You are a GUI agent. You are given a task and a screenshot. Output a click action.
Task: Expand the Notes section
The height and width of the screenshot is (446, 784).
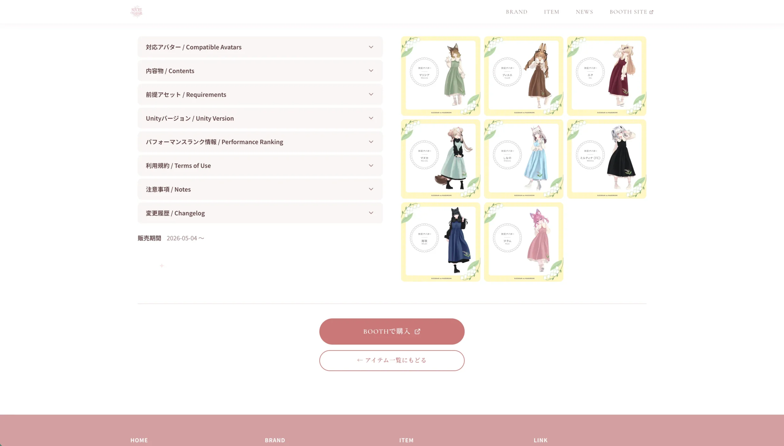tap(260, 189)
